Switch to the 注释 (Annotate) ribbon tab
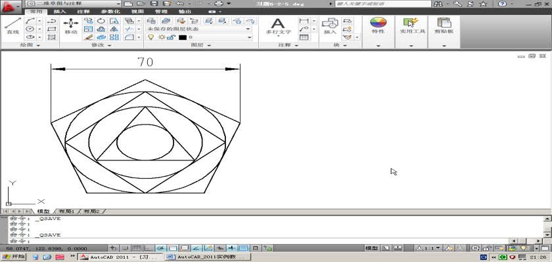 point(83,12)
